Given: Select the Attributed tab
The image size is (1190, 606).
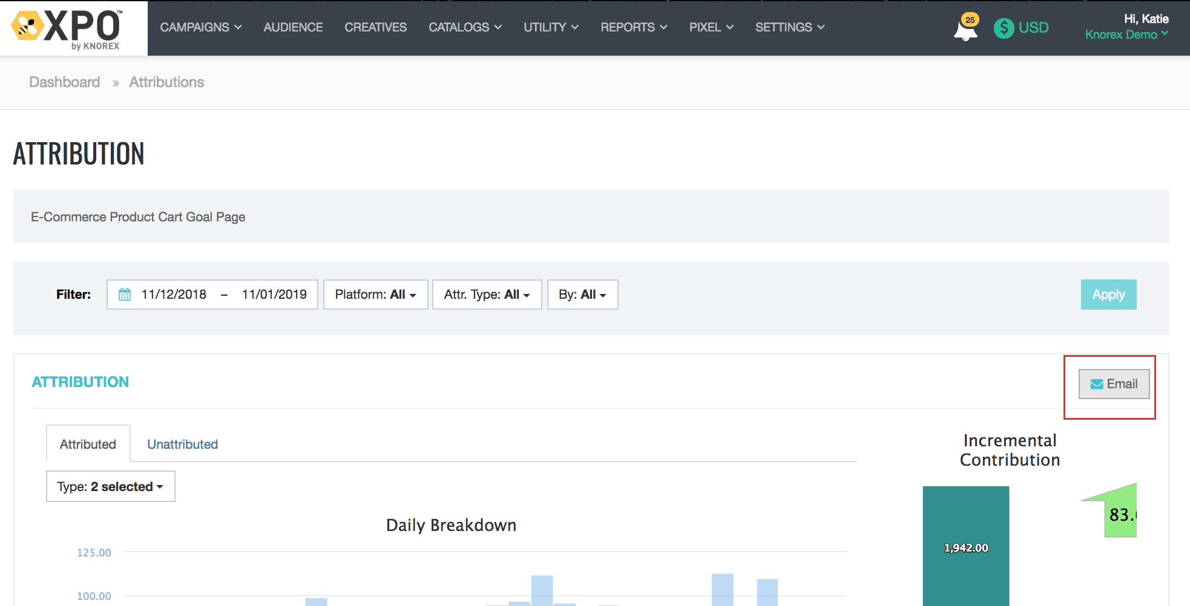Looking at the screenshot, I should [88, 445].
